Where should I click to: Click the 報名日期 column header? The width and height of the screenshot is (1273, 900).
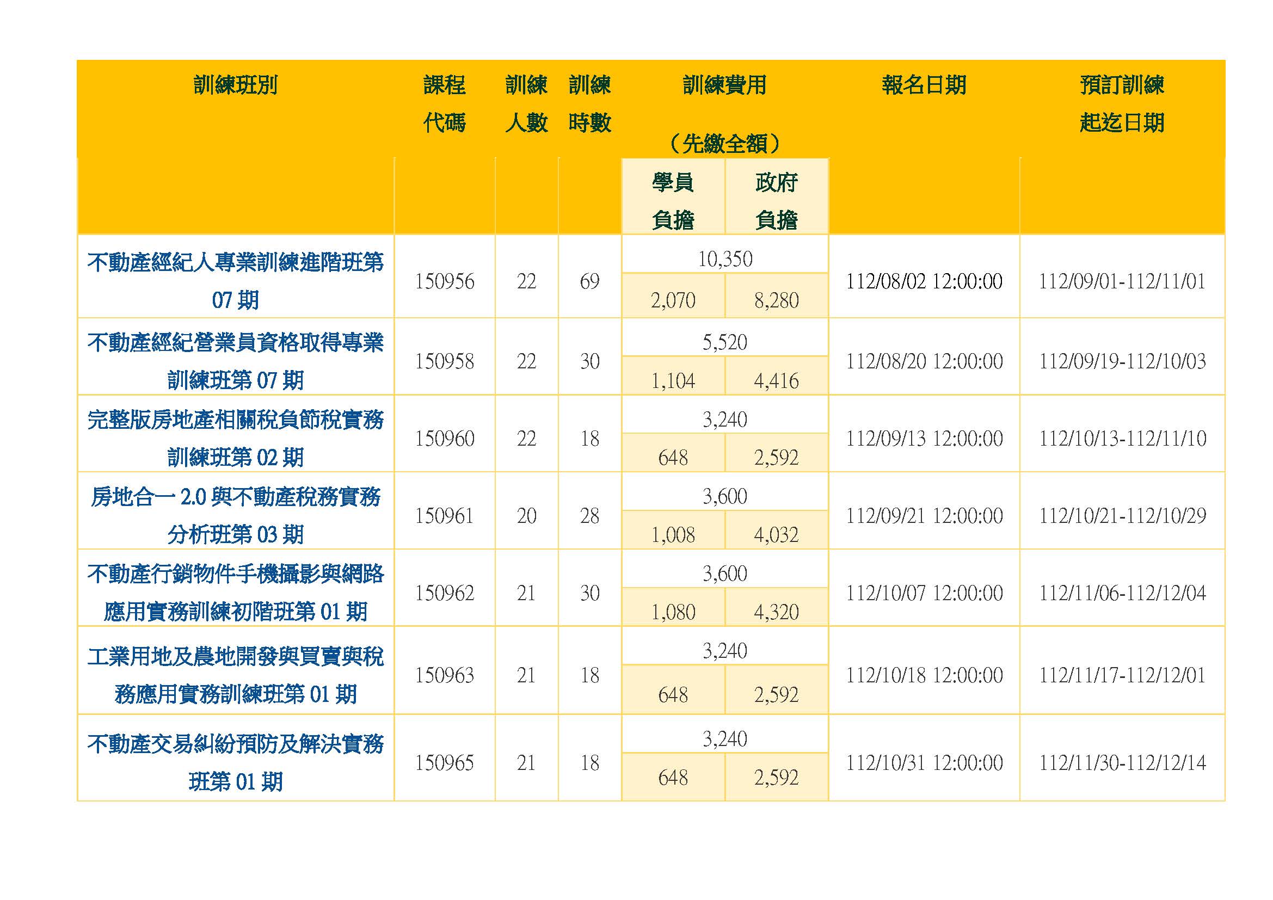pyautogui.click(x=924, y=85)
